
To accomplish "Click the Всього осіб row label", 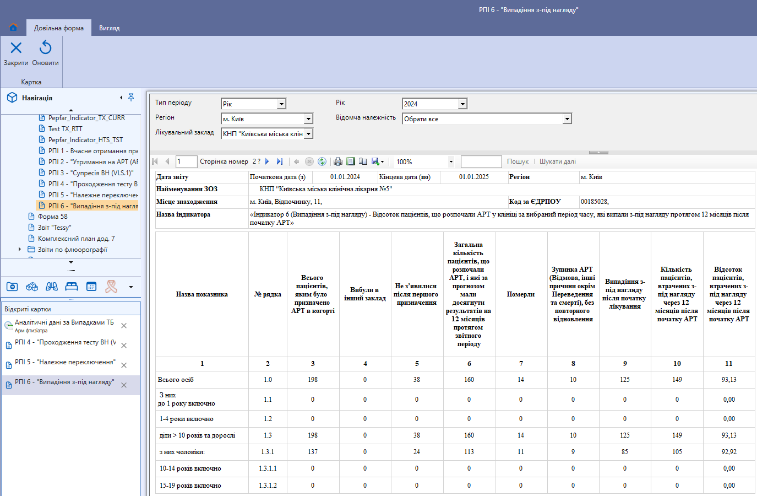I will click(176, 380).
